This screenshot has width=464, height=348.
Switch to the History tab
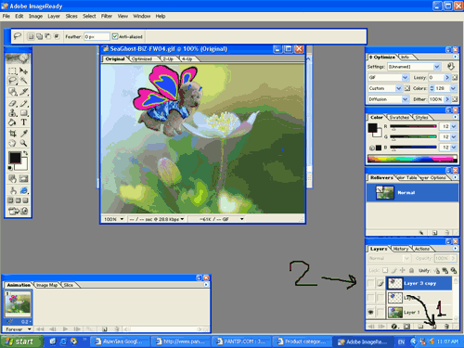pyautogui.click(x=401, y=249)
